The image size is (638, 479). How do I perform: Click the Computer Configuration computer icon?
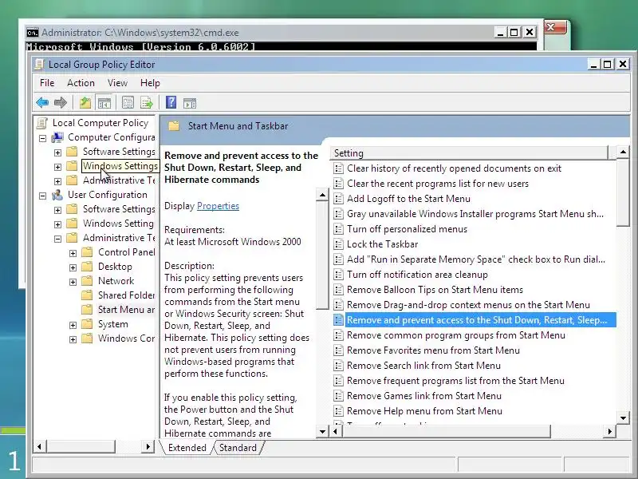57,137
